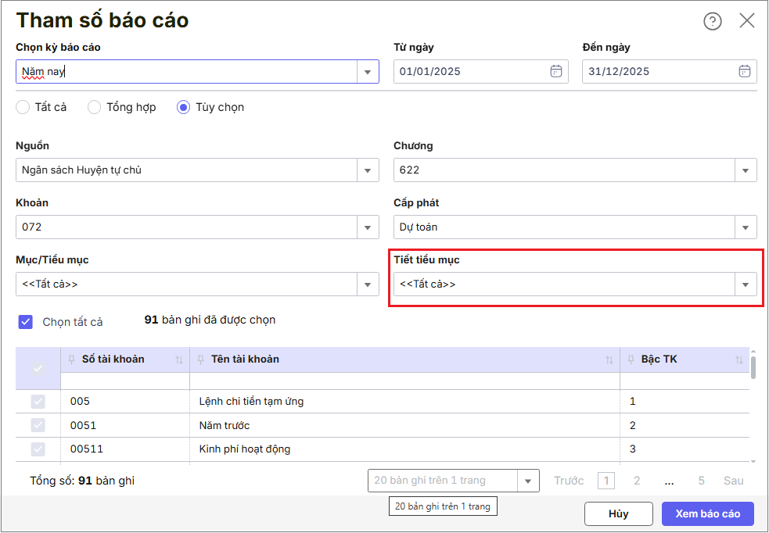Sort by Tên tài khoản column arrows
This screenshot has width=769, height=533.
(x=609, y=360)
